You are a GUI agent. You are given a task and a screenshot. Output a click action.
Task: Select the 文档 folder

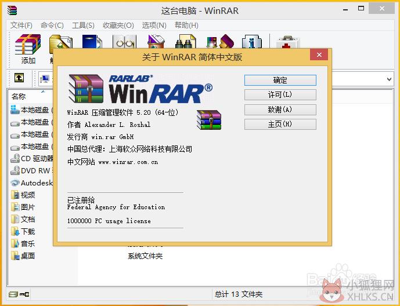[x=23, y=219]
